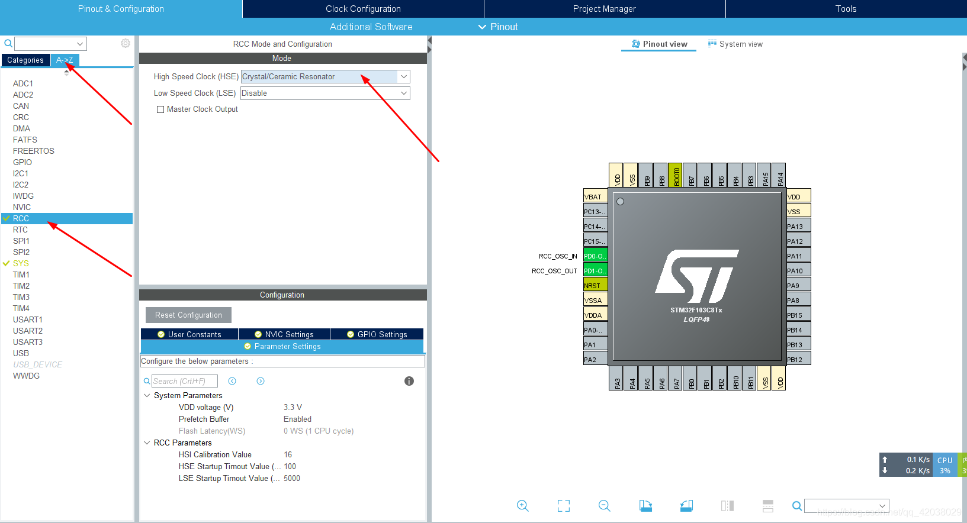The height and width of the screenshot is (523, 967).
Task: Open the Project Manager tab
Action: (x=605, y=9)
